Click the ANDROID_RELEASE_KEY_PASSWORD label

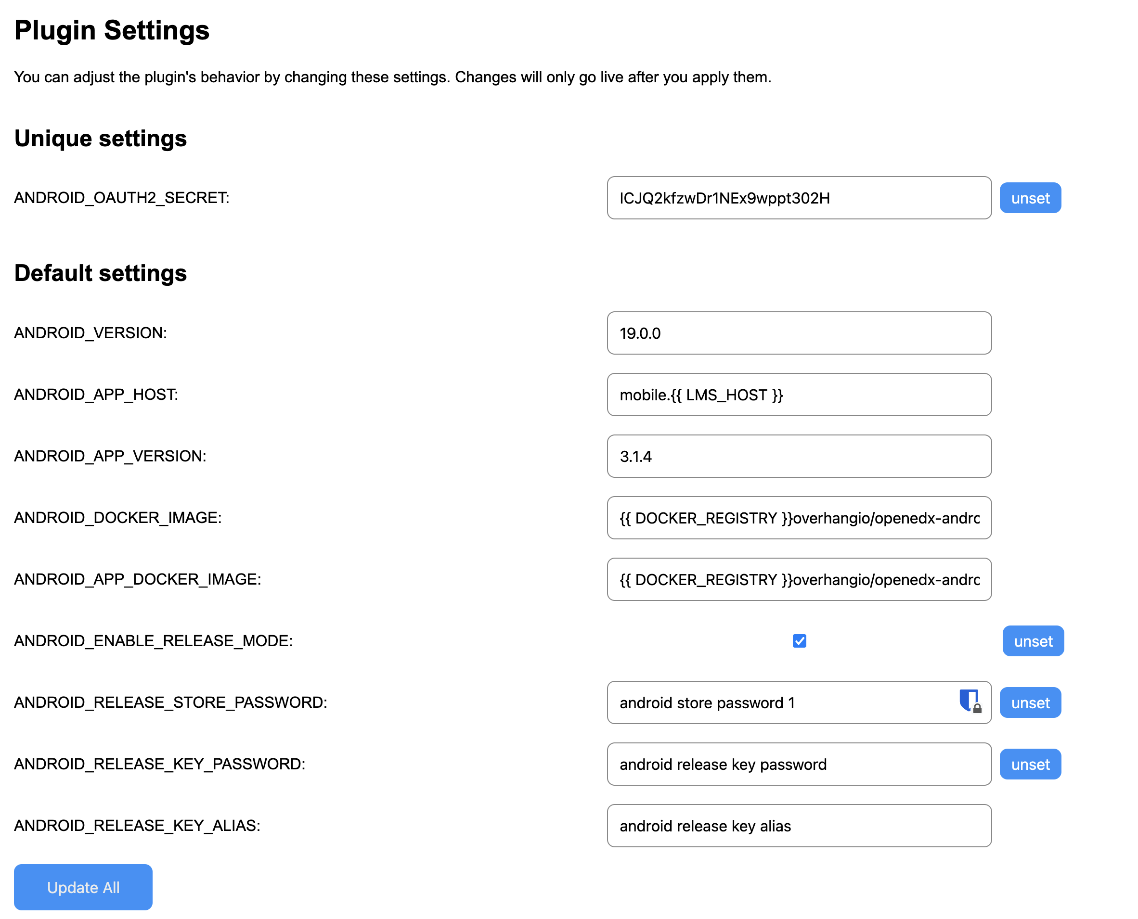(x=160, y=764)
